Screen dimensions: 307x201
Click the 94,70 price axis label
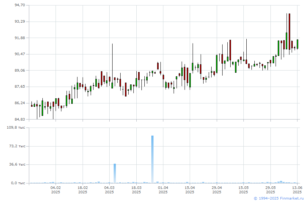(x=20, y=5)
